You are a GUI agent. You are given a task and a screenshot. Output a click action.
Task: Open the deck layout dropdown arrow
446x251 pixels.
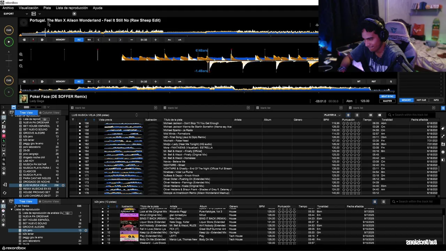pos(39,14)
